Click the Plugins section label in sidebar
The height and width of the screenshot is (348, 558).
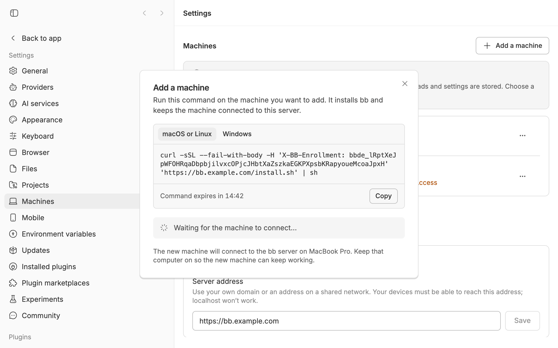20,337
